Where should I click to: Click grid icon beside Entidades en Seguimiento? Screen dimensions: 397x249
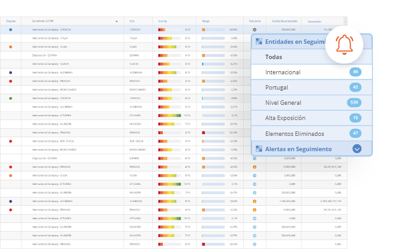pyautogui.click(x=259, y=41)
